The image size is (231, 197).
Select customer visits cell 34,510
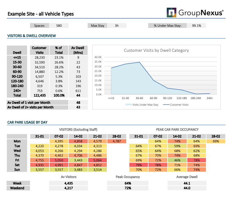[40, 67]
